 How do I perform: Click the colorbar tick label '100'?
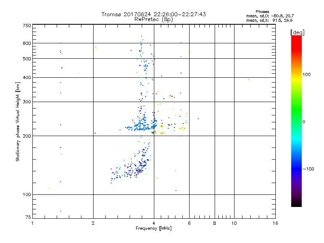pos(307,75)
